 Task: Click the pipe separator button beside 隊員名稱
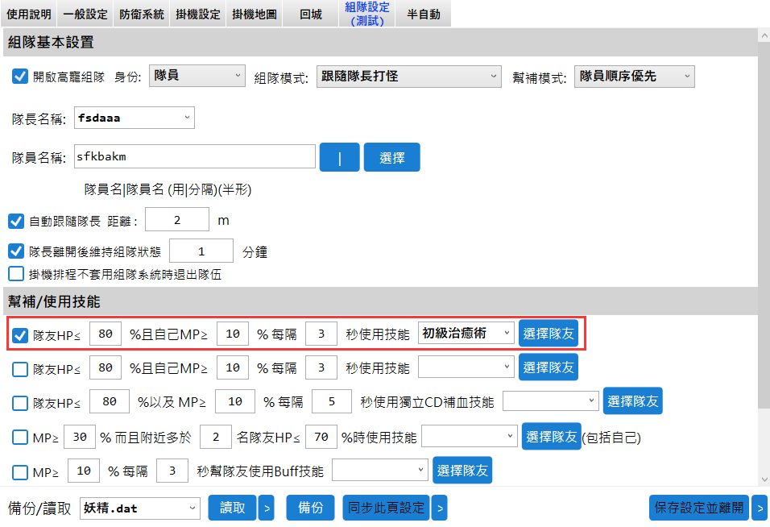(x=339, y=157)
